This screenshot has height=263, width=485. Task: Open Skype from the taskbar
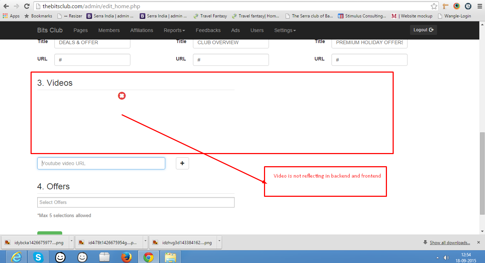click(x=38, y=257)
